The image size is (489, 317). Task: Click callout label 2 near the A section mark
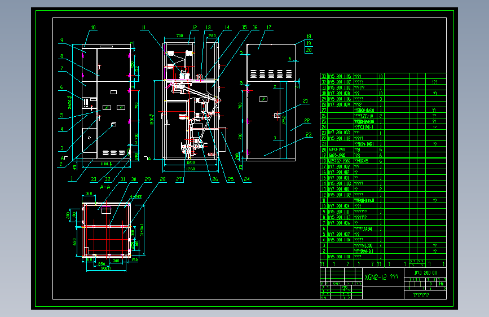click(x=61, y=164)
